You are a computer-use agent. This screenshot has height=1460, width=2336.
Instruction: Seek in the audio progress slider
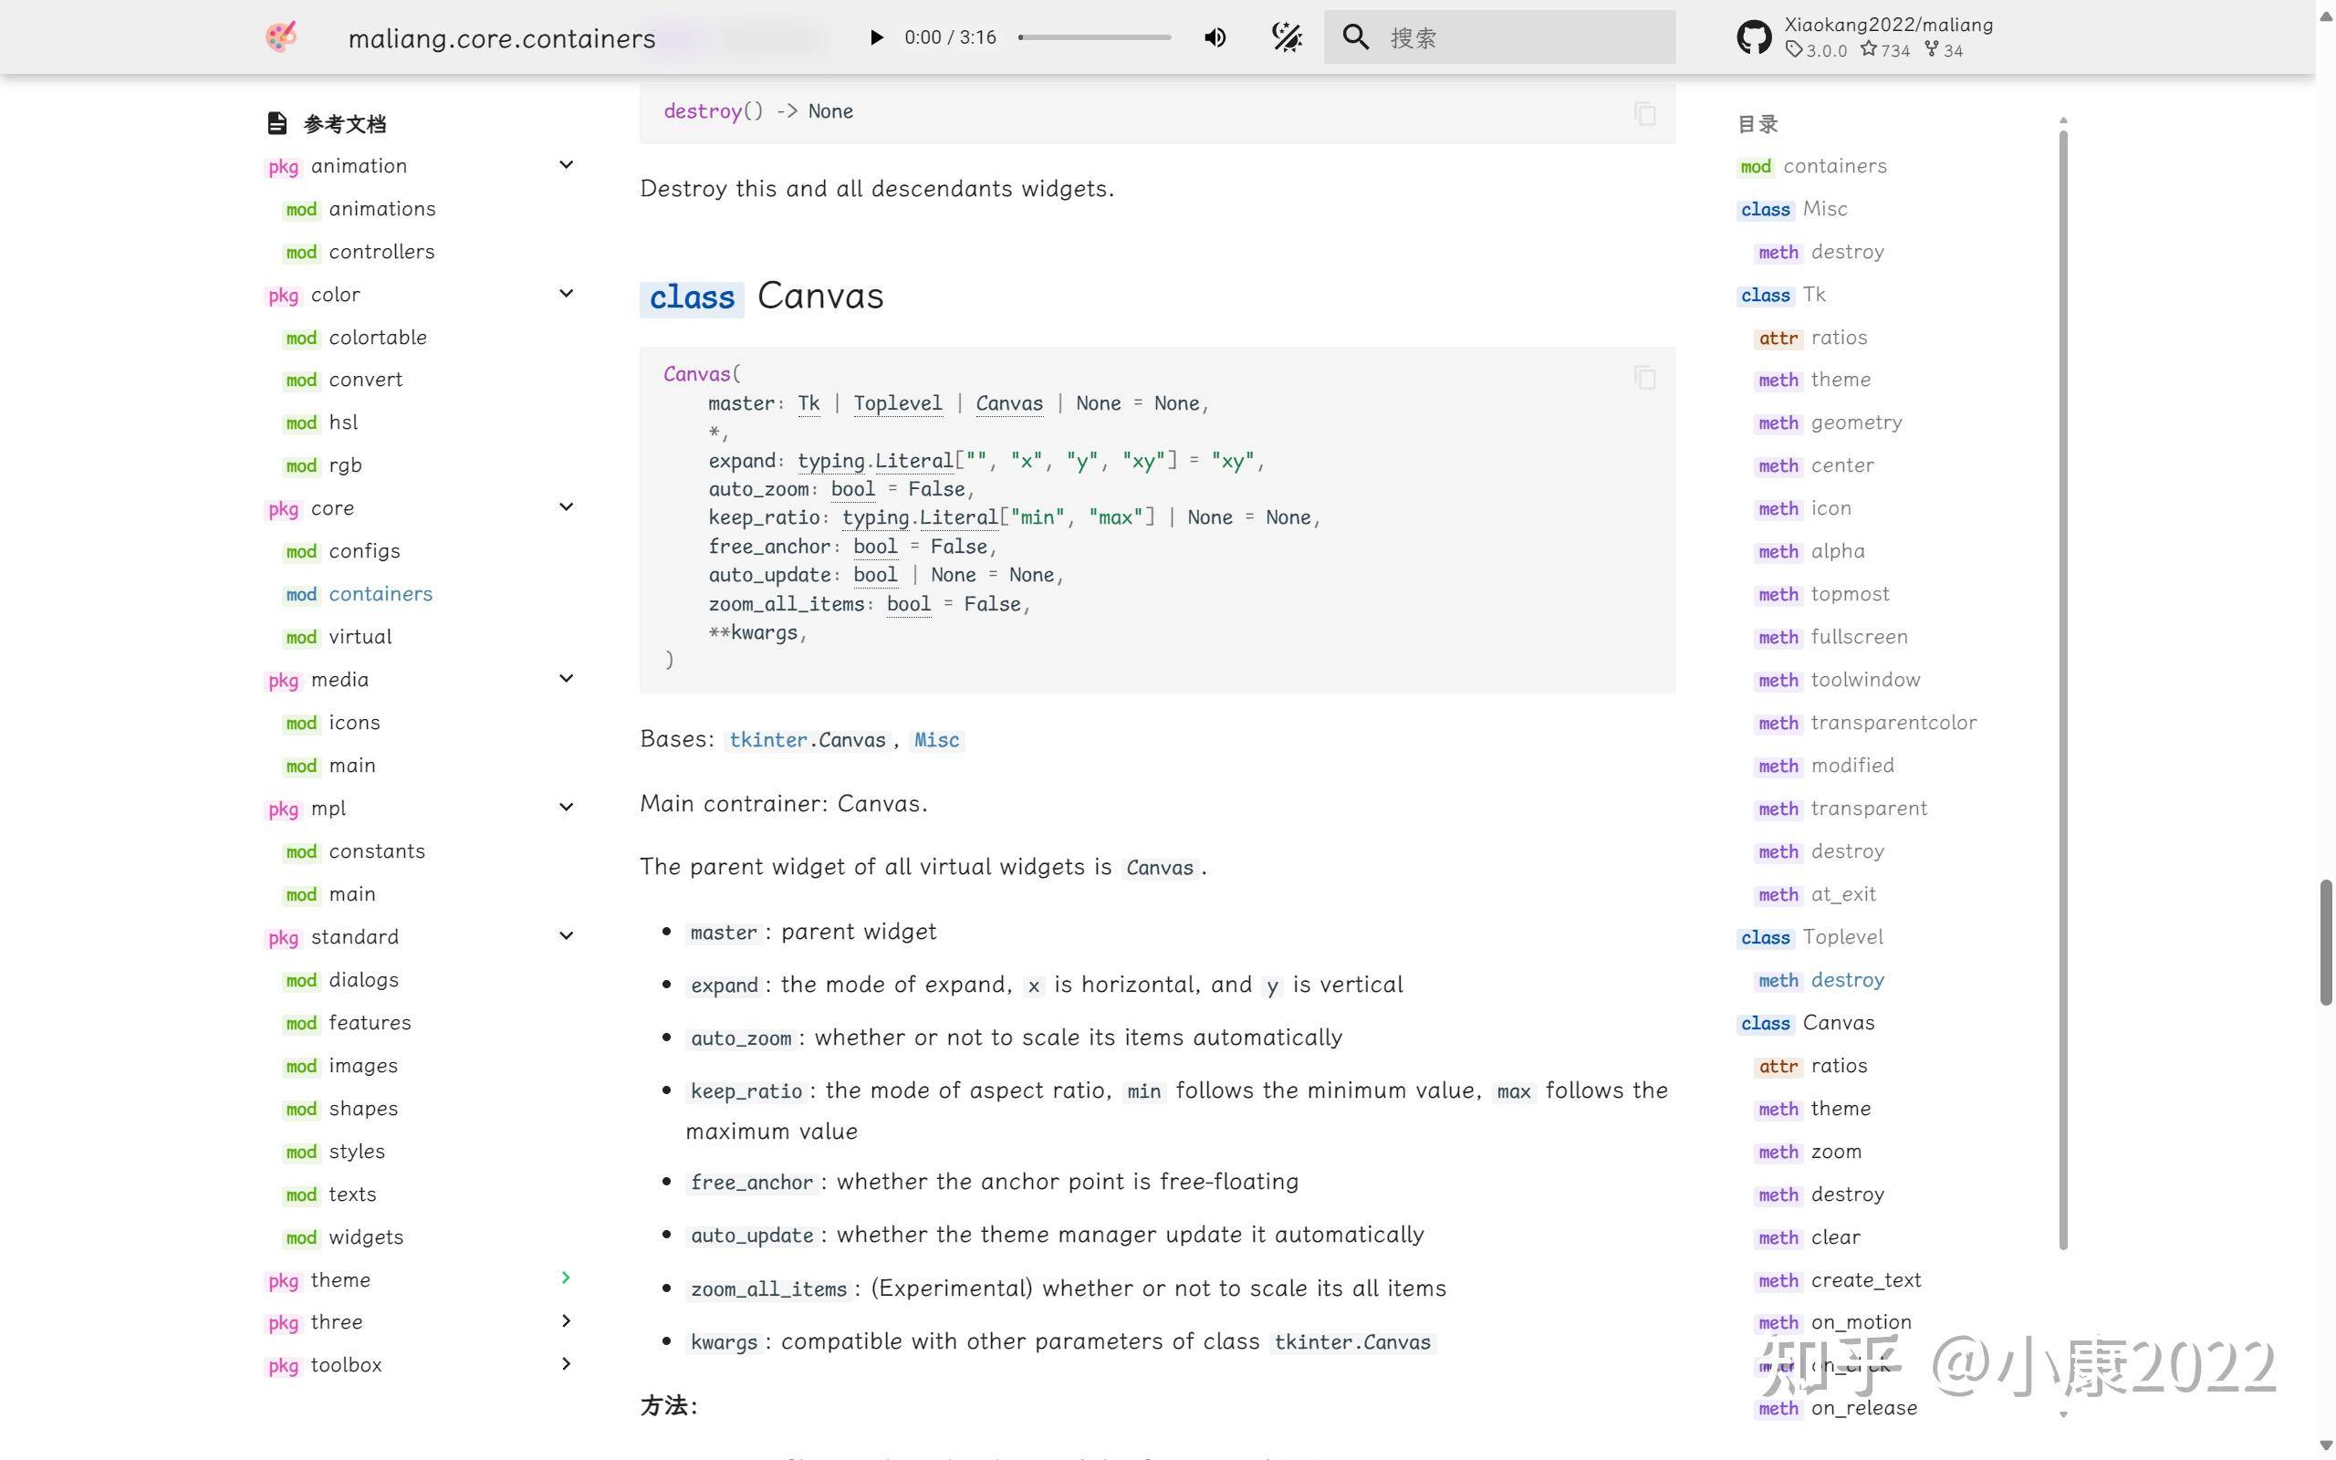(x=1094, y=37)
